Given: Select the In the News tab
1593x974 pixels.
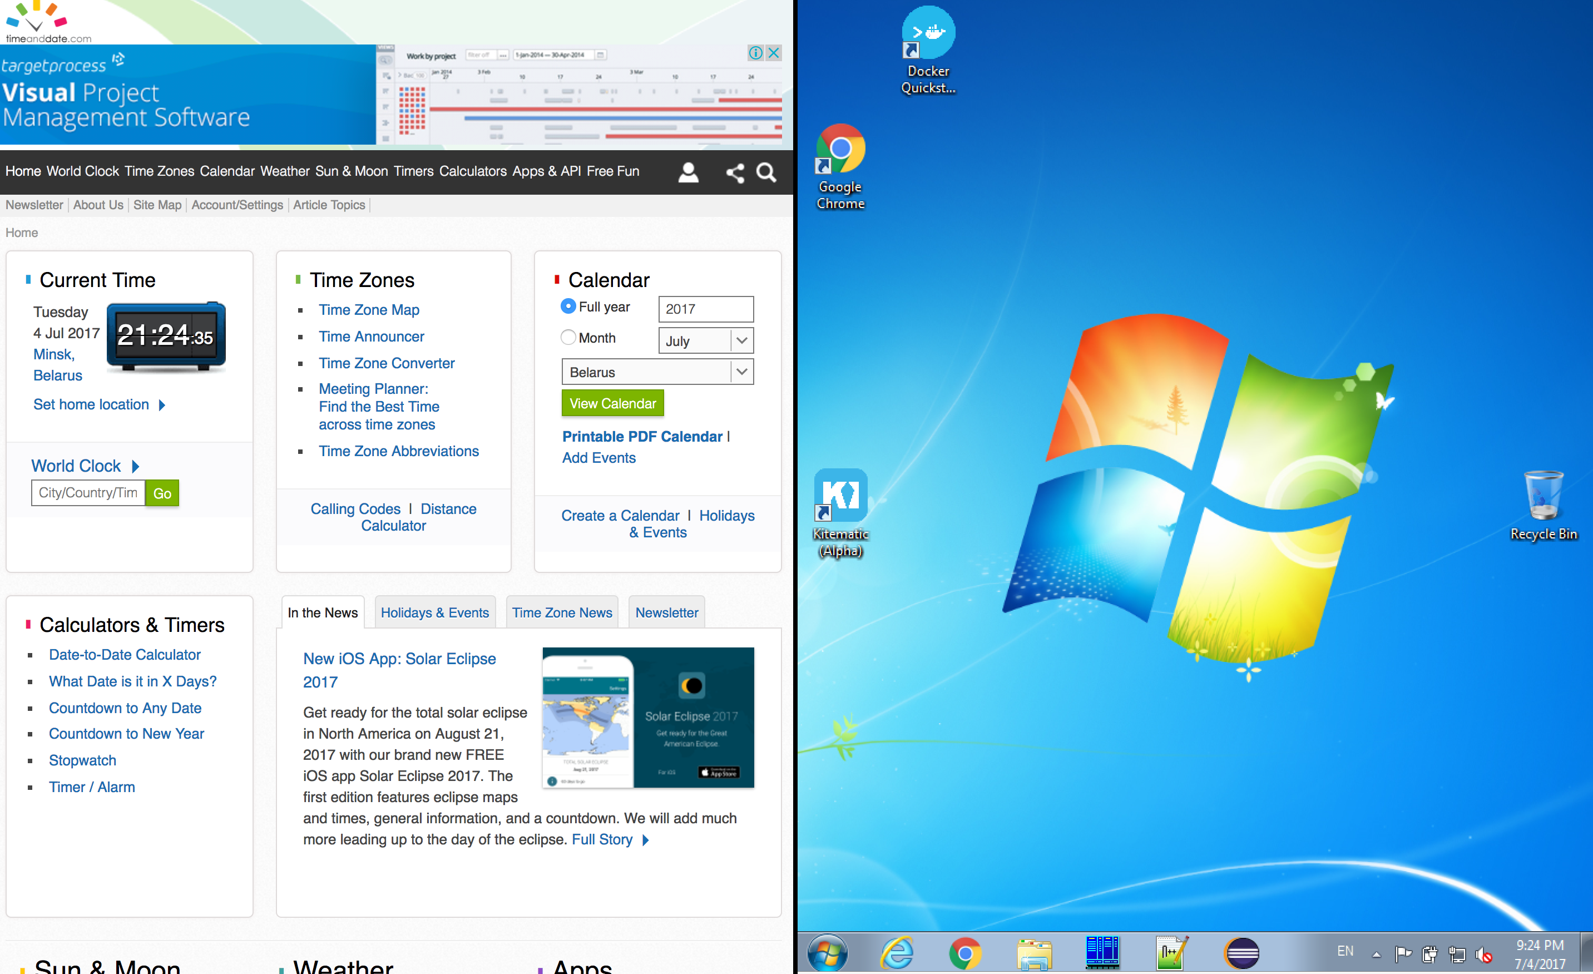Looking at the screenshot, I should [x=323, y=612].
